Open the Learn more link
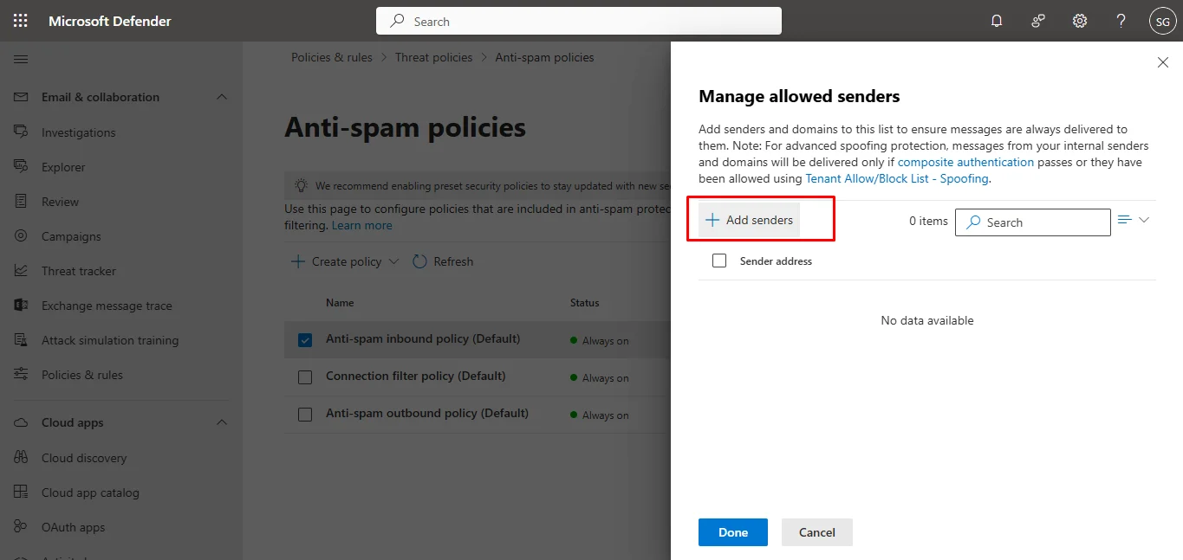1183x560 pixels. [x=362, y=225]
